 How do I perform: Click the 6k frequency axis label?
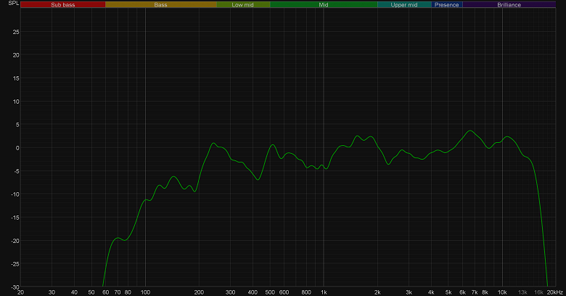click(x=462, y=292)
